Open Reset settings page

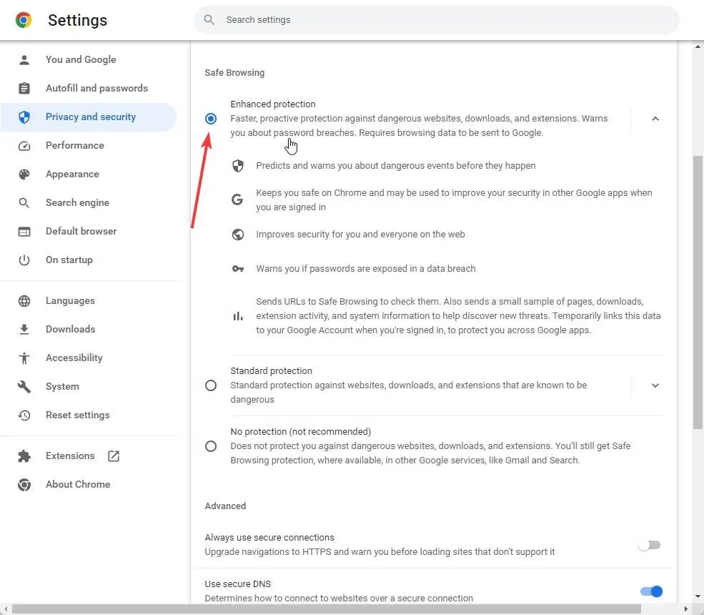89,415
